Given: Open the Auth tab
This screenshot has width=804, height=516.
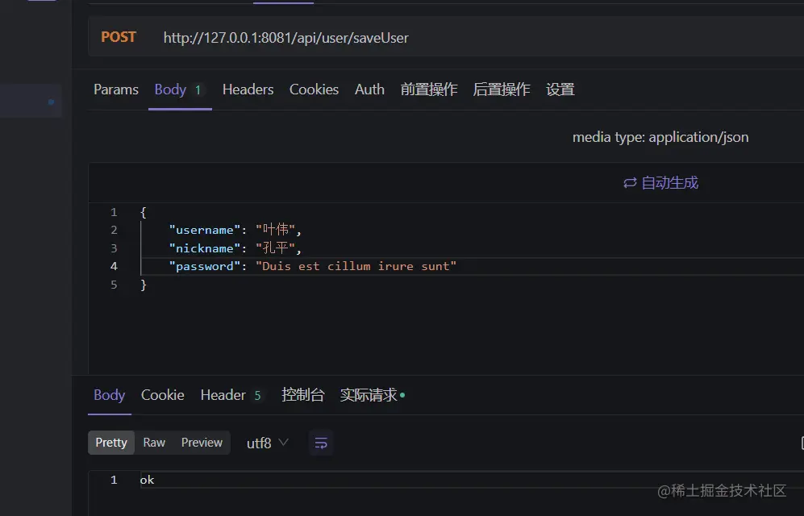Looking at the screenshot, I should coord(369,89).
